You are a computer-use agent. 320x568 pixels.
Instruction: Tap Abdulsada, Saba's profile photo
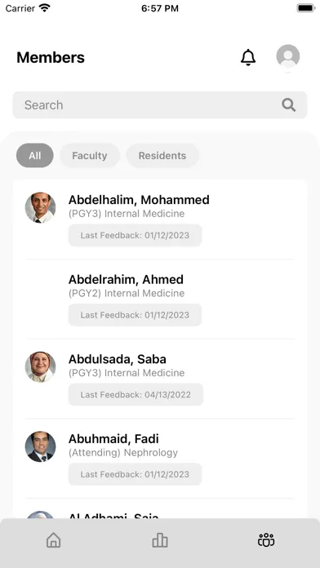point(40,367)
